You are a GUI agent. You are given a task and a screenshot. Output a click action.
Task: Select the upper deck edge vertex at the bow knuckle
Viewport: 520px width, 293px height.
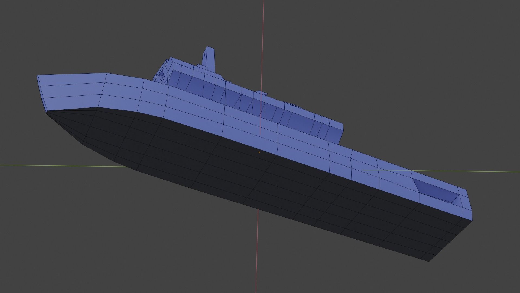click(106, 73)
